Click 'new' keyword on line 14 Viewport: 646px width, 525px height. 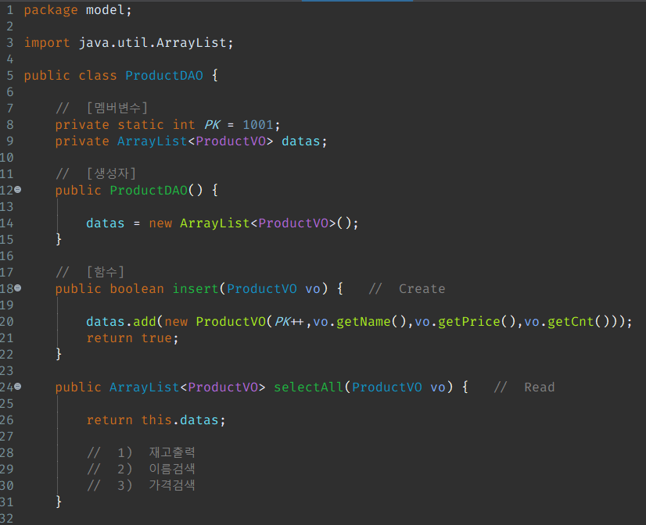coord(160,223)
